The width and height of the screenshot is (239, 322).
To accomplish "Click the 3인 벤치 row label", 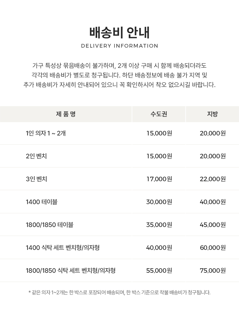I will (x=36, y=179).
